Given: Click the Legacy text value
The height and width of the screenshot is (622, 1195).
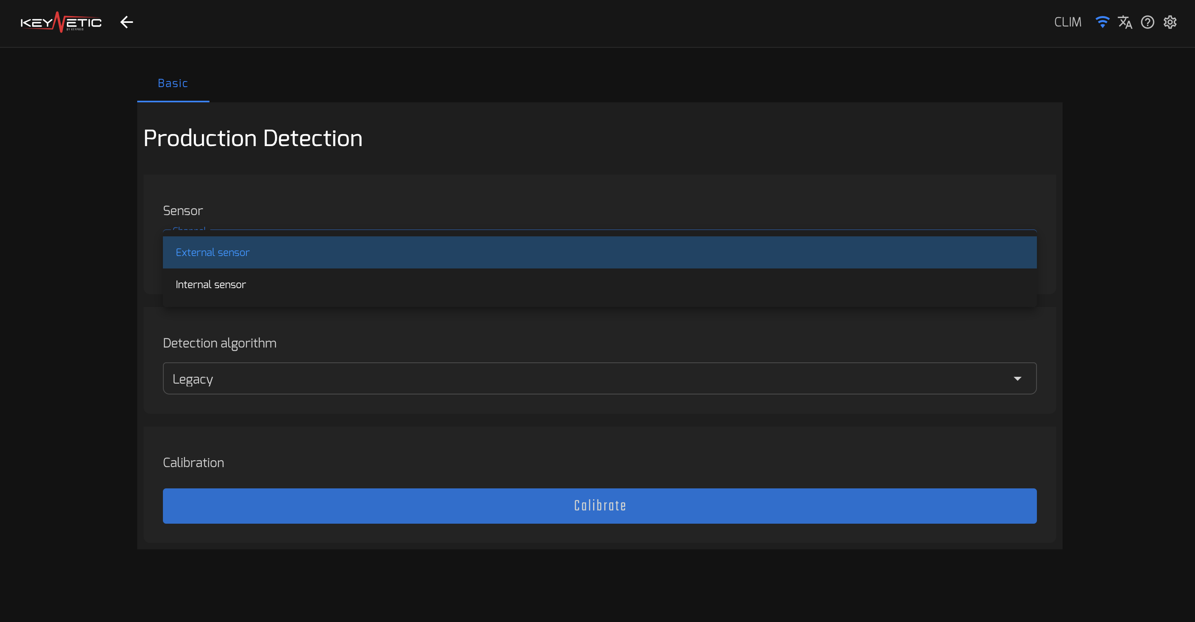Looking at the screenshot, I should click(x=193, y=379).
